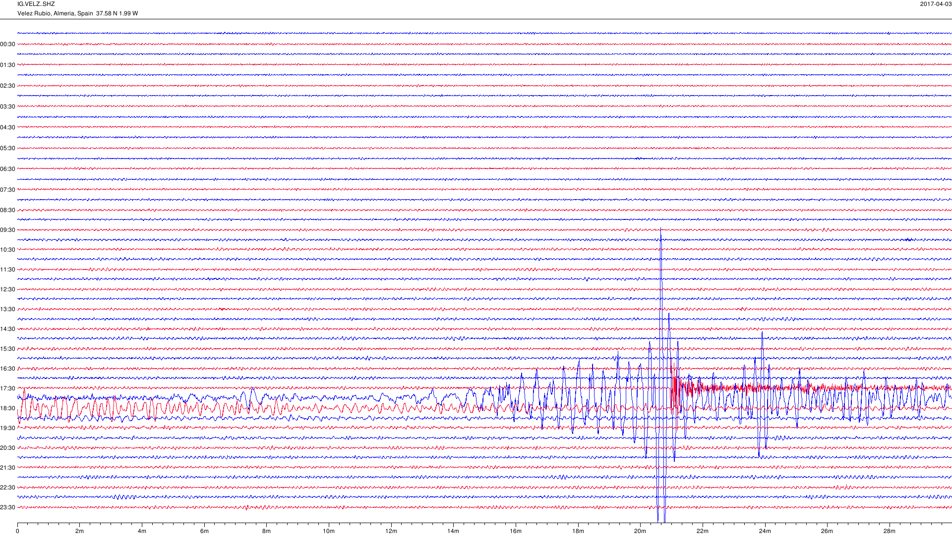The width and height of the screenshot is (952, 535).
Task: Click the 4m axis label
Action: pos(142,531)
